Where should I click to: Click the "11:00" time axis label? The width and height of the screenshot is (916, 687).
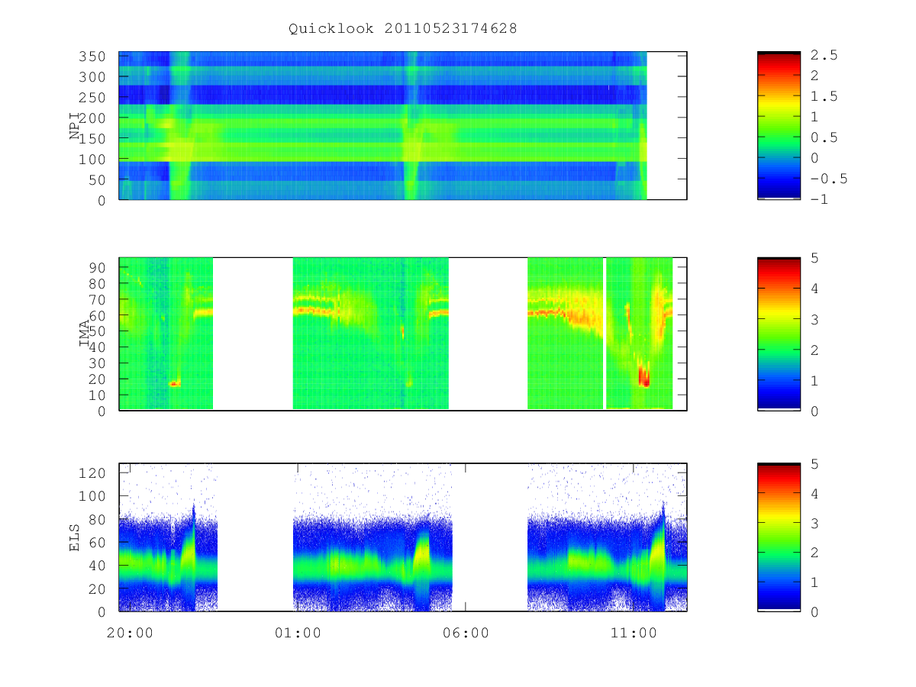pos(634,633)
